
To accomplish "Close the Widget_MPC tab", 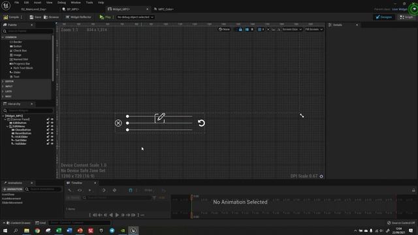I will (x=148, y=9).
